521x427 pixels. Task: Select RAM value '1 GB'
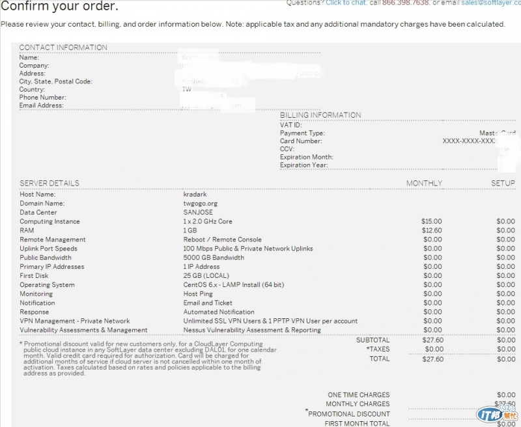(190, 230)
